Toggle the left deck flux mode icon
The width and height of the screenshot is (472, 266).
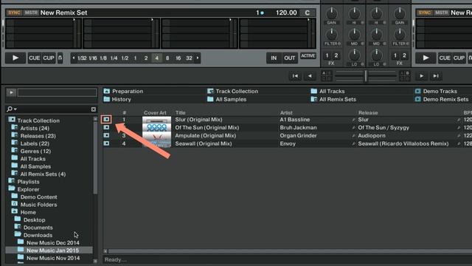pos(60,58)
